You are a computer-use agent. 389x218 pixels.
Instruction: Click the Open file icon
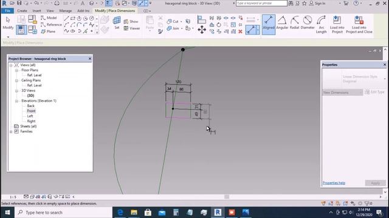12,3
